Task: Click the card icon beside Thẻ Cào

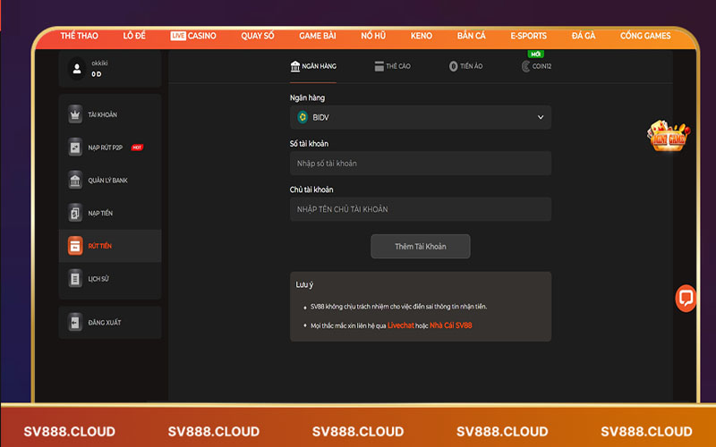Action: coord(379,66)
